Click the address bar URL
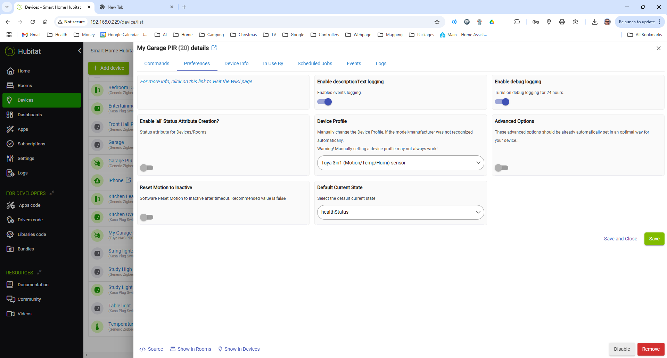Viewport: 667px width, 358px height. pos(117,22)
